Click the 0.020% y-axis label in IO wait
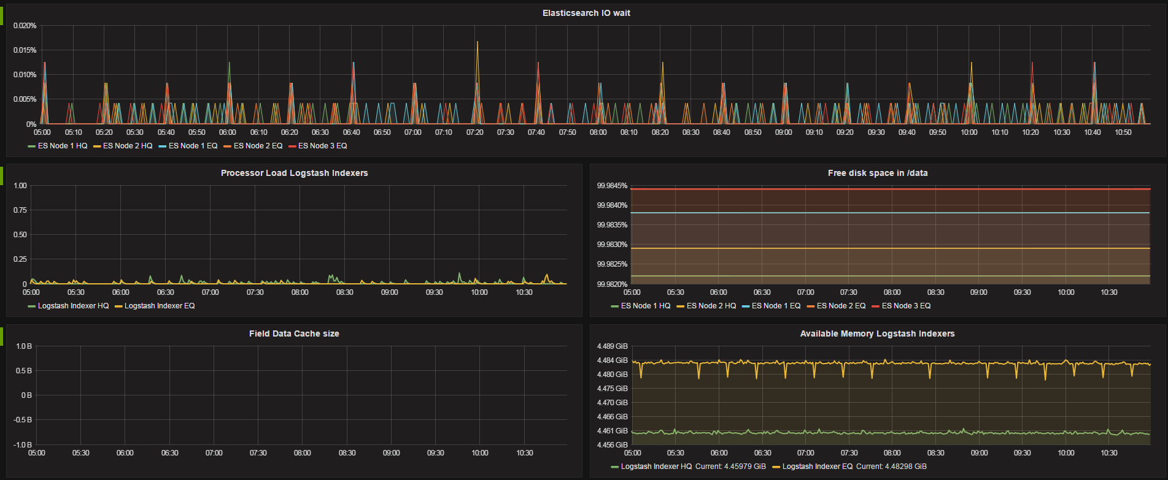The width and height of the screenshot is (1168, 480). (25, 26)
